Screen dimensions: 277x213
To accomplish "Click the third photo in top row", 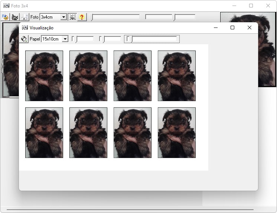I will point(133,76).
